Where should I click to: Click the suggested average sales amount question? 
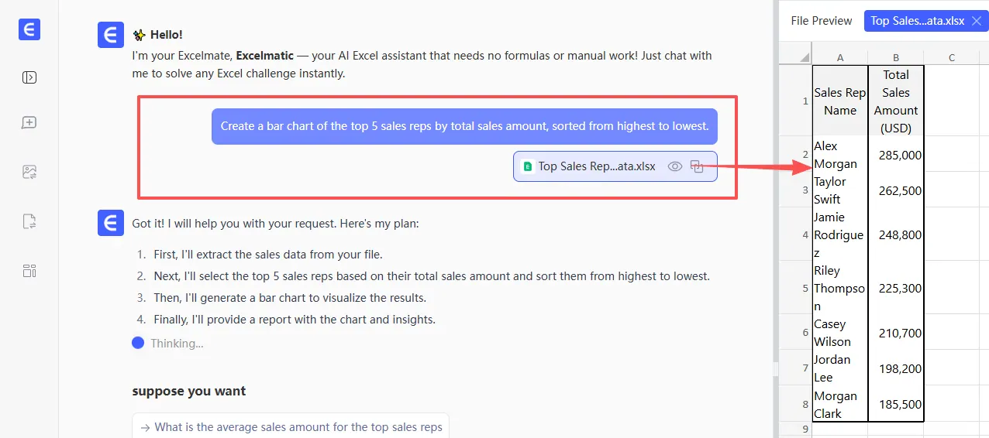291,427
